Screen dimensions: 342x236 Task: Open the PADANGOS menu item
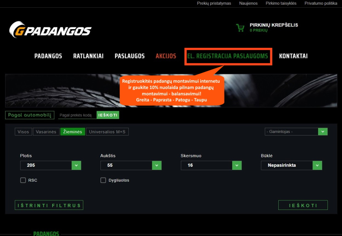tap(48, 56)
